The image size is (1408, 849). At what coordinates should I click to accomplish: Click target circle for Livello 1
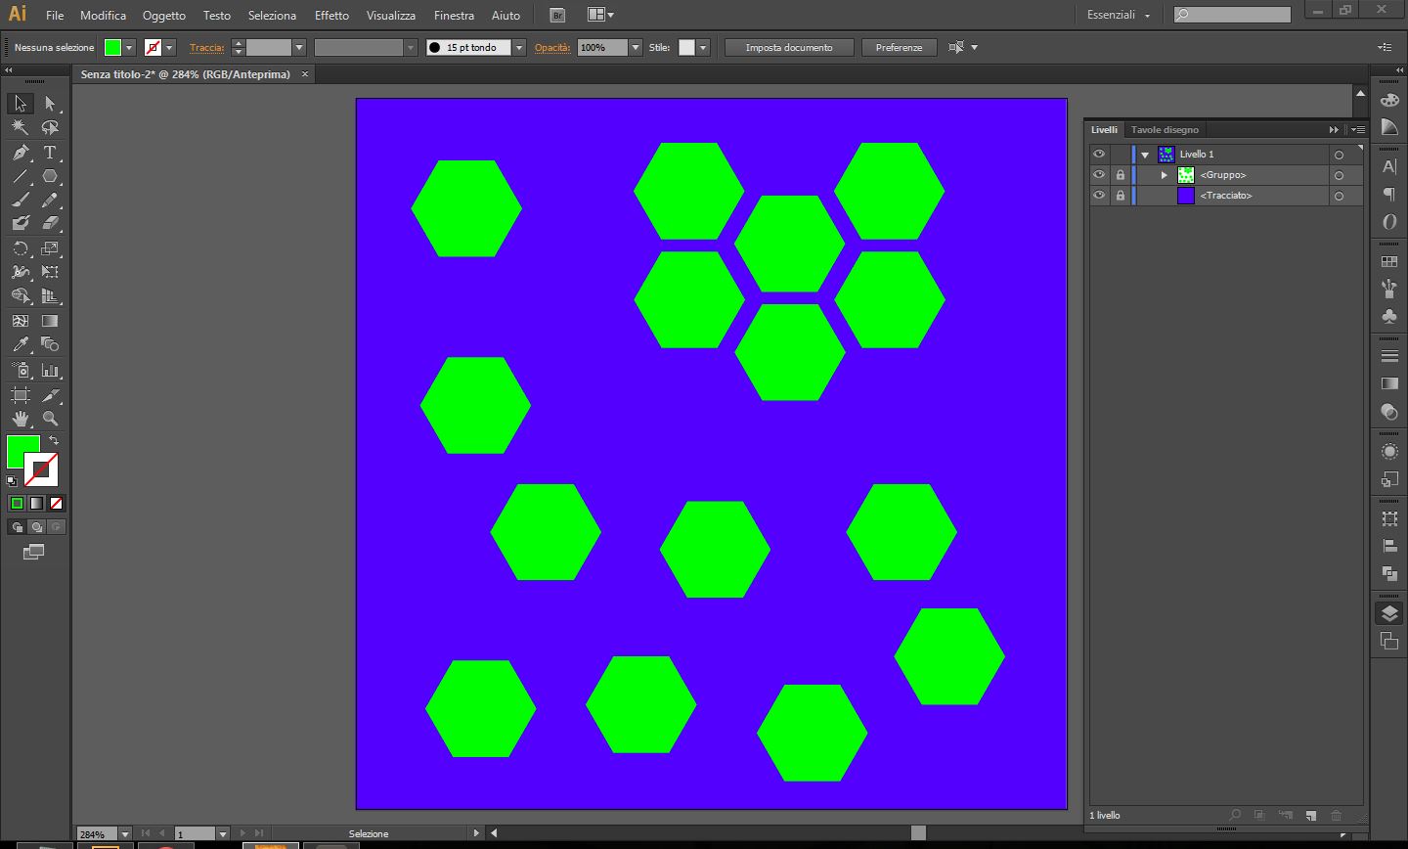pyautogui.click(x=1339, y=155)
